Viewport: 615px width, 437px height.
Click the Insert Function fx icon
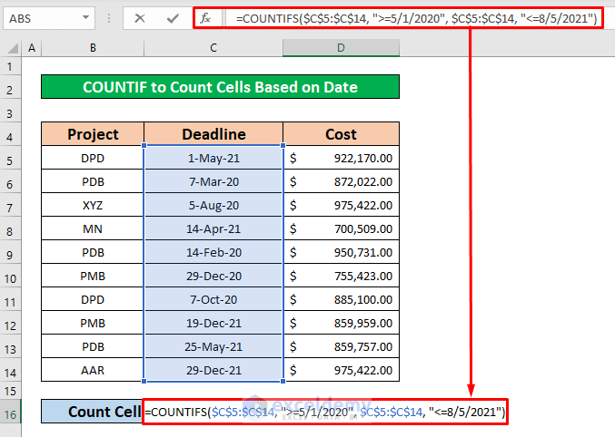(x=205, y=18)
